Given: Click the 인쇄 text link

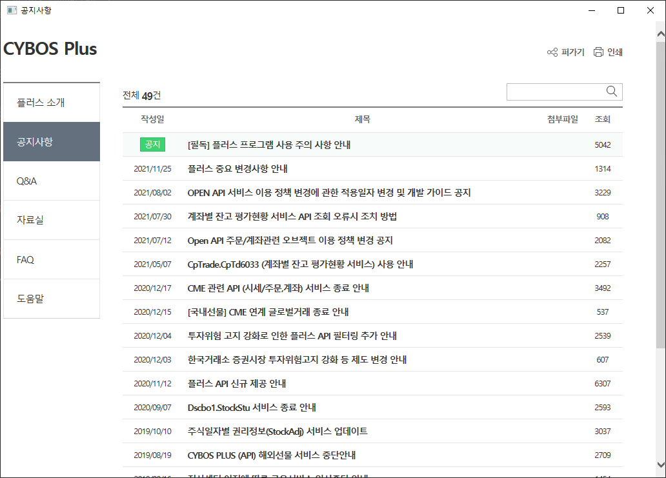Looking at the screenshot, I should click(614, 52).
